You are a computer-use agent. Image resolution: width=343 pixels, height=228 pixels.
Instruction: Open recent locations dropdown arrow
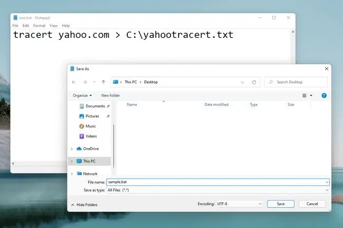[x=94, y=82]
